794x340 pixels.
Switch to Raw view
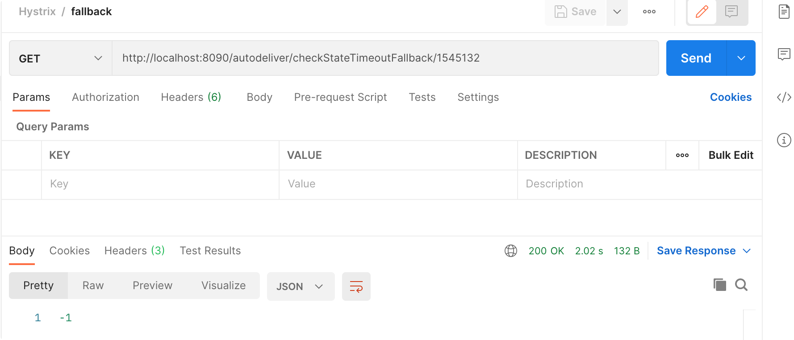(93, 286)
